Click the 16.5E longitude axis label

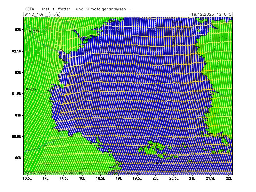(27, 178)
